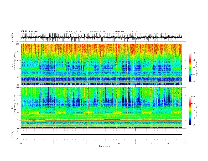208x161 pixels.
Task: Click the ch.1 color bar label 'log(PSD)(V²/Hz)'
Action: point(197,69)
